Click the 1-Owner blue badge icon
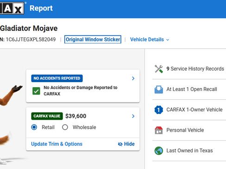 159,110
